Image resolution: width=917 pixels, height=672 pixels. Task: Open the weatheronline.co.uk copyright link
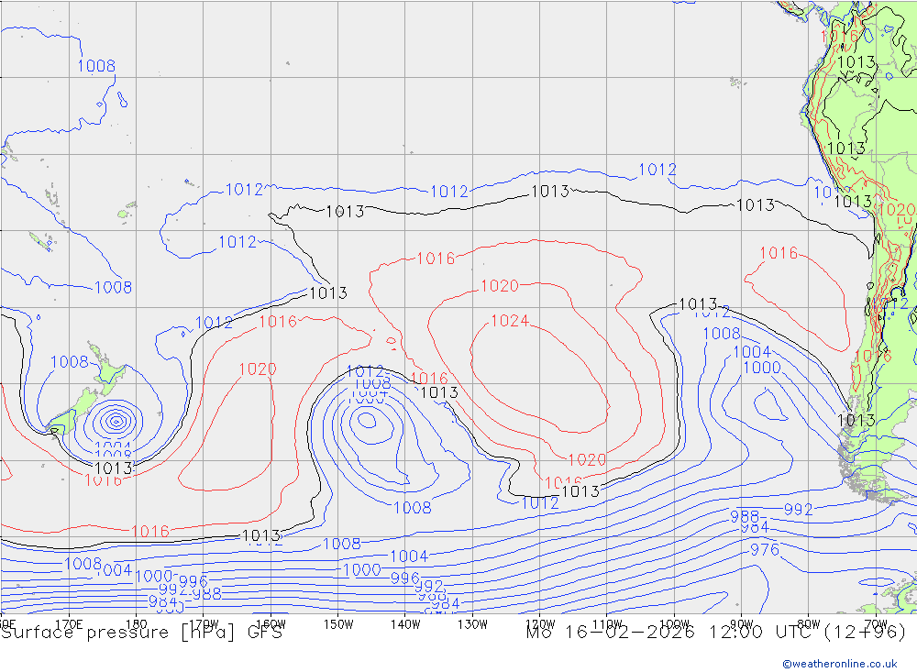click(x=839, y=663)
